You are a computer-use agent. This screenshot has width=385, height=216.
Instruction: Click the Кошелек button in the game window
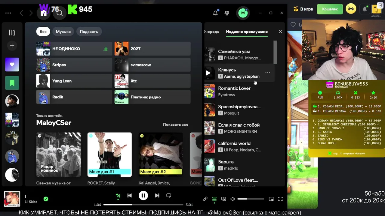(330, 9)
